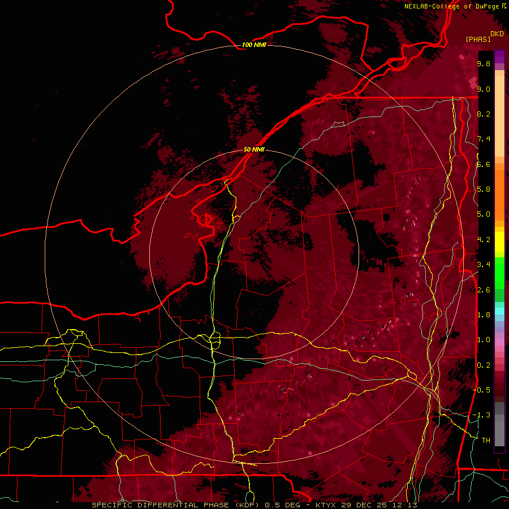
Task: Pick the cyan segment of the color bar
Action: point(499,311)
